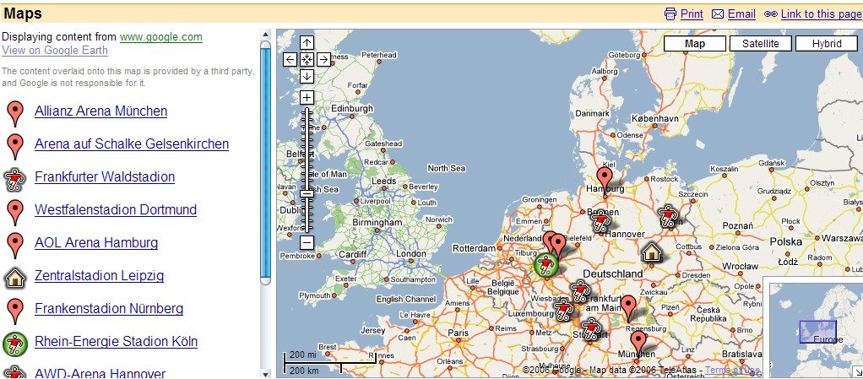Viewport: 863px width, 379px height.
Task: Click View on Google Earth
Action: (x=55, y=51)
